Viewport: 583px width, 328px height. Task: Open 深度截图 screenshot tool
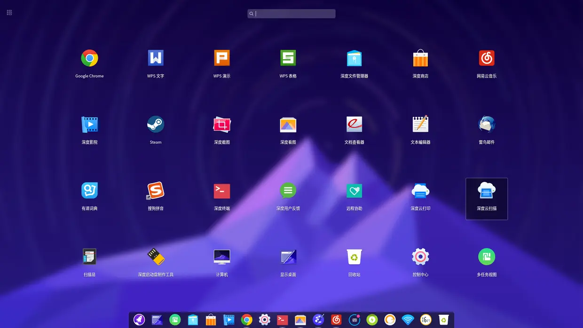click(222, 125)
